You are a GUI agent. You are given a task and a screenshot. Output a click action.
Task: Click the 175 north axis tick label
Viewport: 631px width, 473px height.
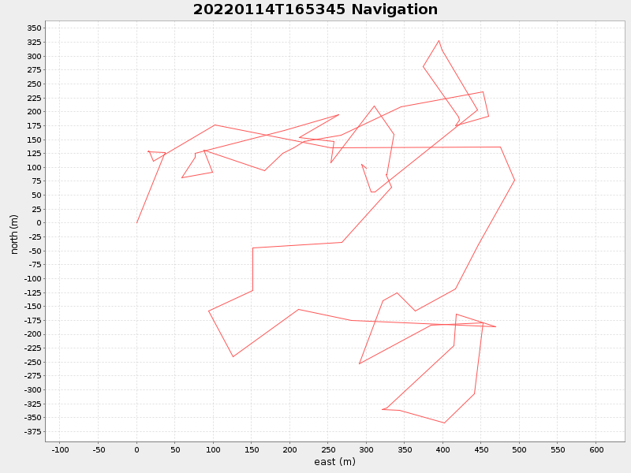34,126
